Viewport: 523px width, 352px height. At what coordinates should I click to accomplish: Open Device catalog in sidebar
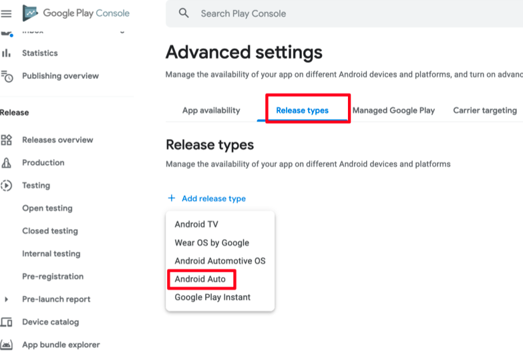pyautogui.click(x=51, y=322)
